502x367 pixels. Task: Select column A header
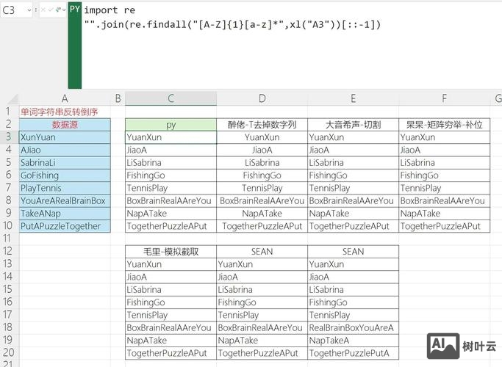(65, 98)
